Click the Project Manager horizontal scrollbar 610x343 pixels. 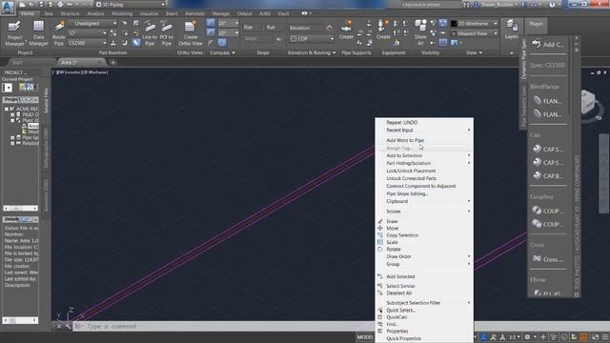point(20,208)
